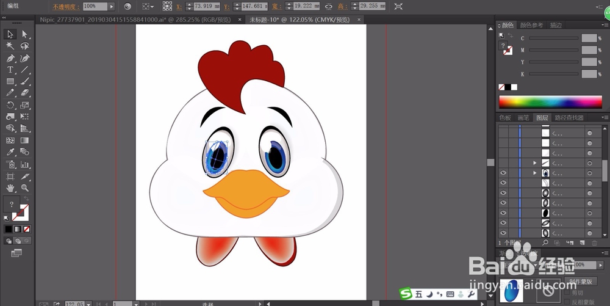Switch to the 色板 swatches tab
This screenshot has width=610, height=306.
click(505, 117)
